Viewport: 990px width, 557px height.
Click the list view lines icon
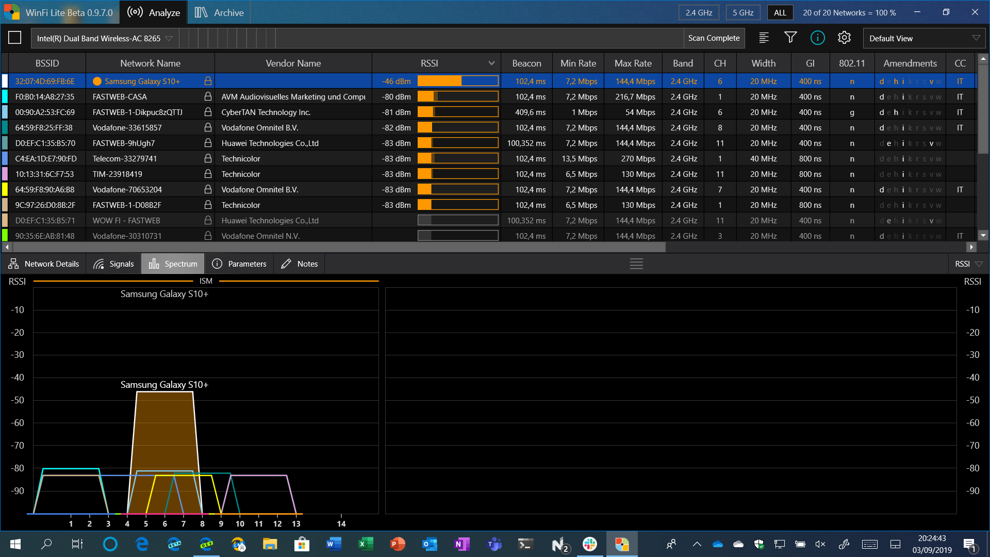764,38
